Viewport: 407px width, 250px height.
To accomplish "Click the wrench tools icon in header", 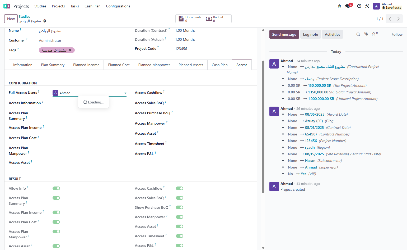I will click(x=367, y=6).
